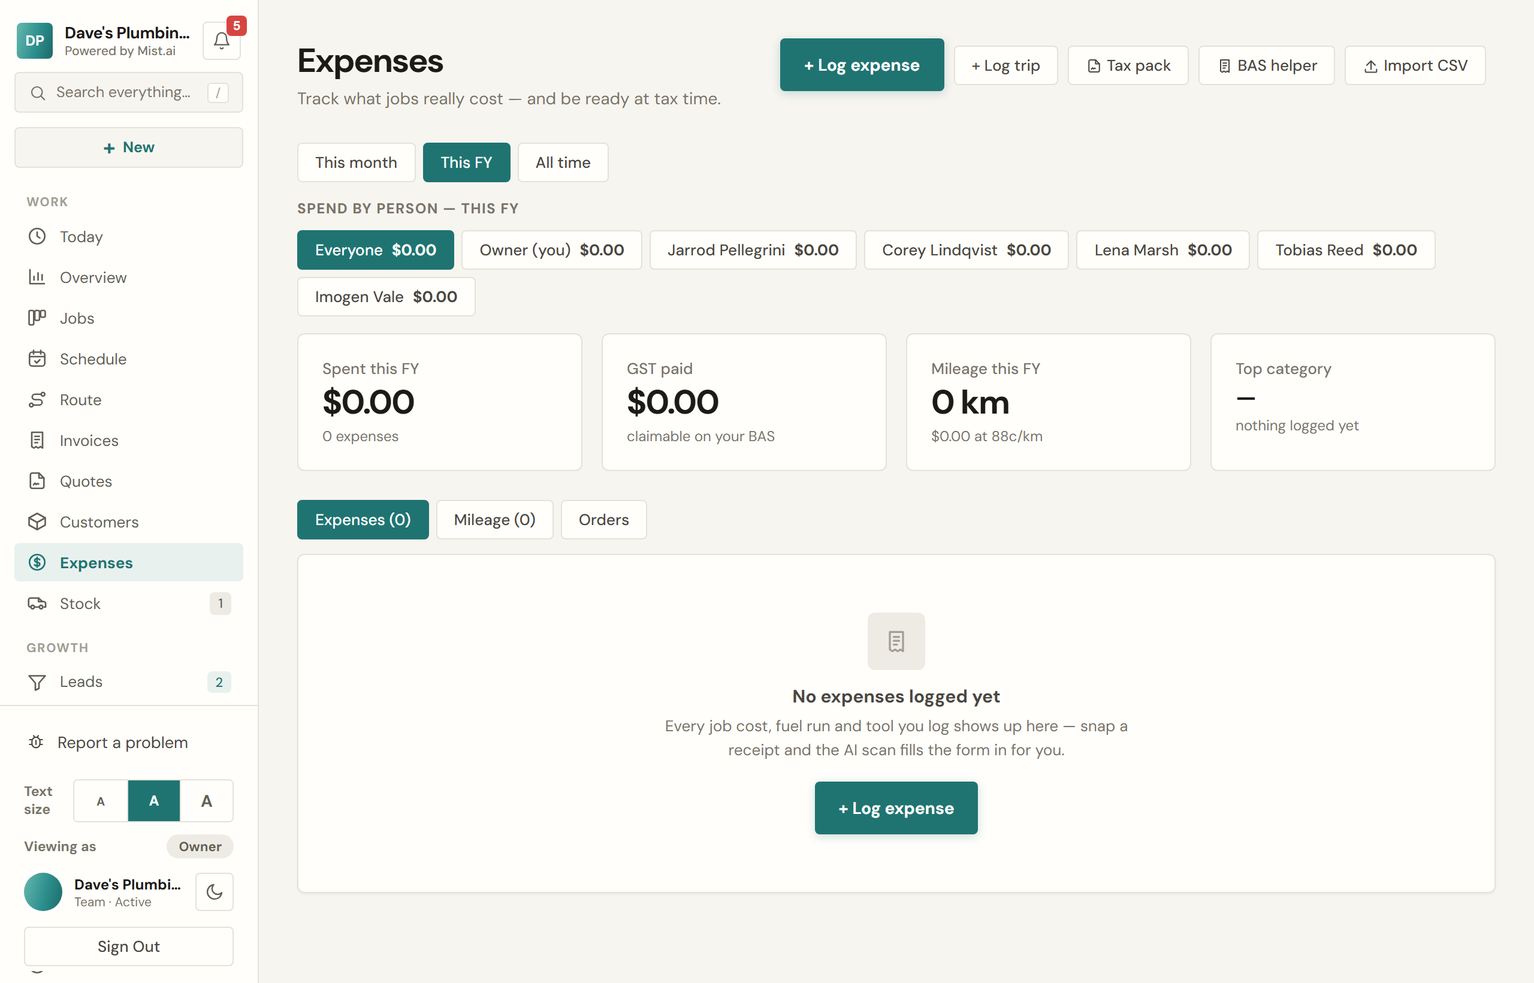Filter spend by Imogen Vale
This screenshot has height=983, width=1534.
[x=386, y=297]
